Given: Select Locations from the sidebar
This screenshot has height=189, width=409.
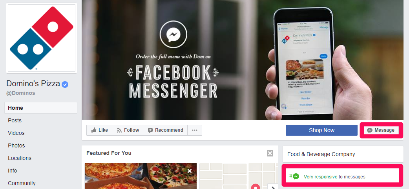Looking at the screenshot, I should pos(20,158).
